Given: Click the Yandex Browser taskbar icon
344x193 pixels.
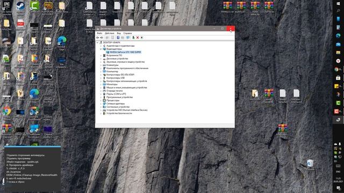Looking at the screenshot, I should coord(338,61).
